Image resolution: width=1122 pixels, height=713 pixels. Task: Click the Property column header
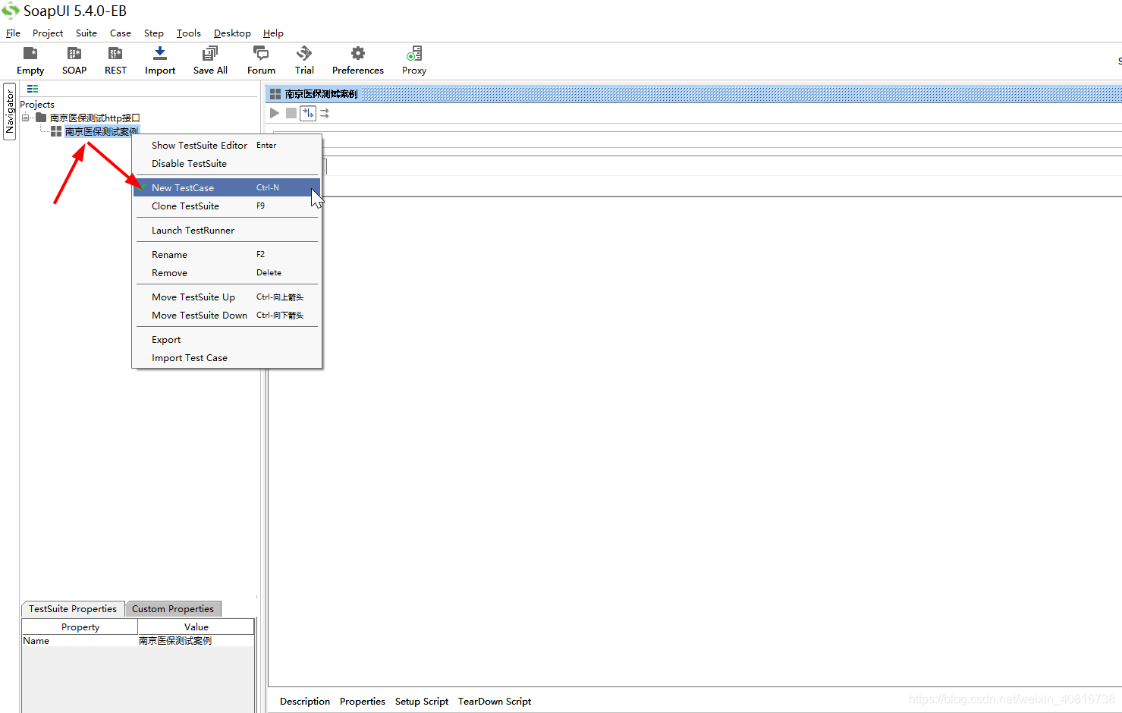(x=80, y=627)
